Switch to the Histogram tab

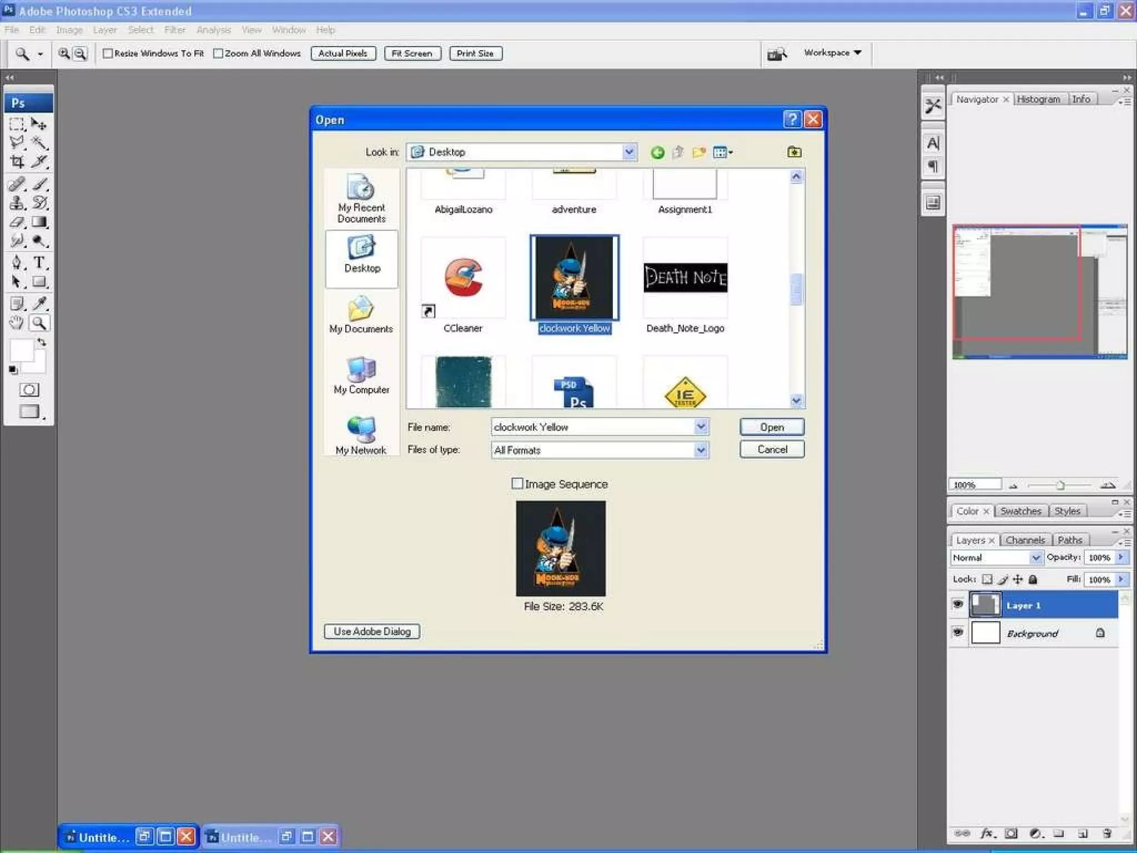(x=1038, y=99)
